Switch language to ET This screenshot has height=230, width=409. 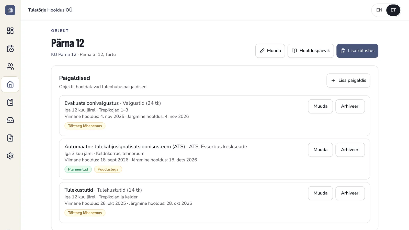(393, 10)
